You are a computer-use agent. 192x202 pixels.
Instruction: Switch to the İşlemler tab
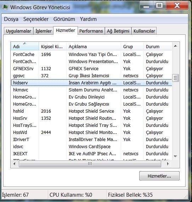(44, 31)
